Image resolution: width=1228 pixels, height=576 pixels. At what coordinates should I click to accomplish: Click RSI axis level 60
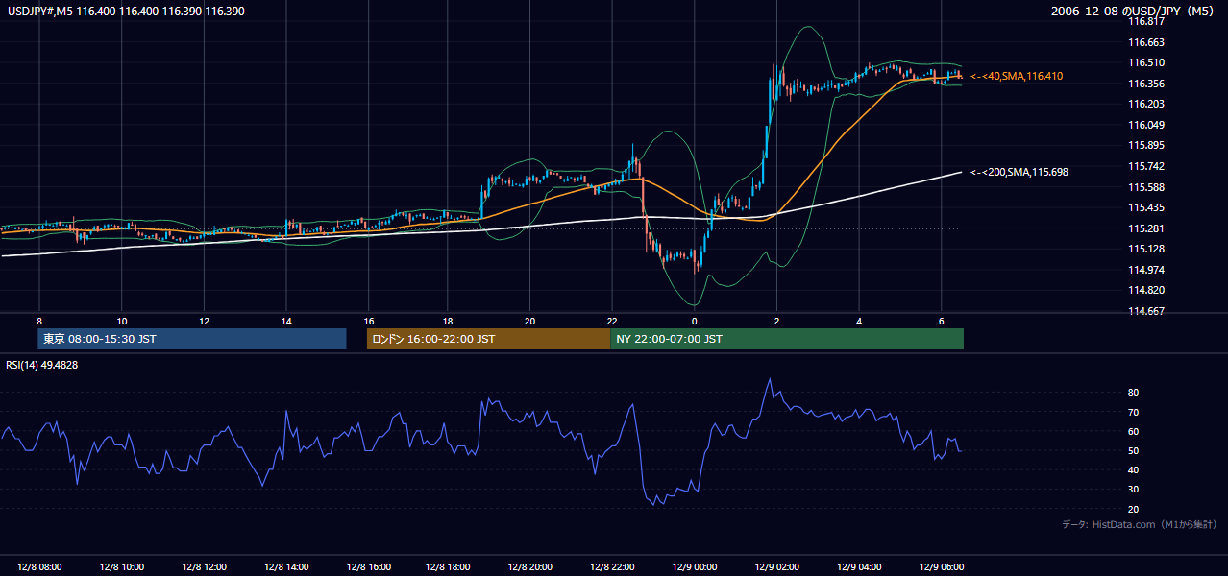(1134, 431)
